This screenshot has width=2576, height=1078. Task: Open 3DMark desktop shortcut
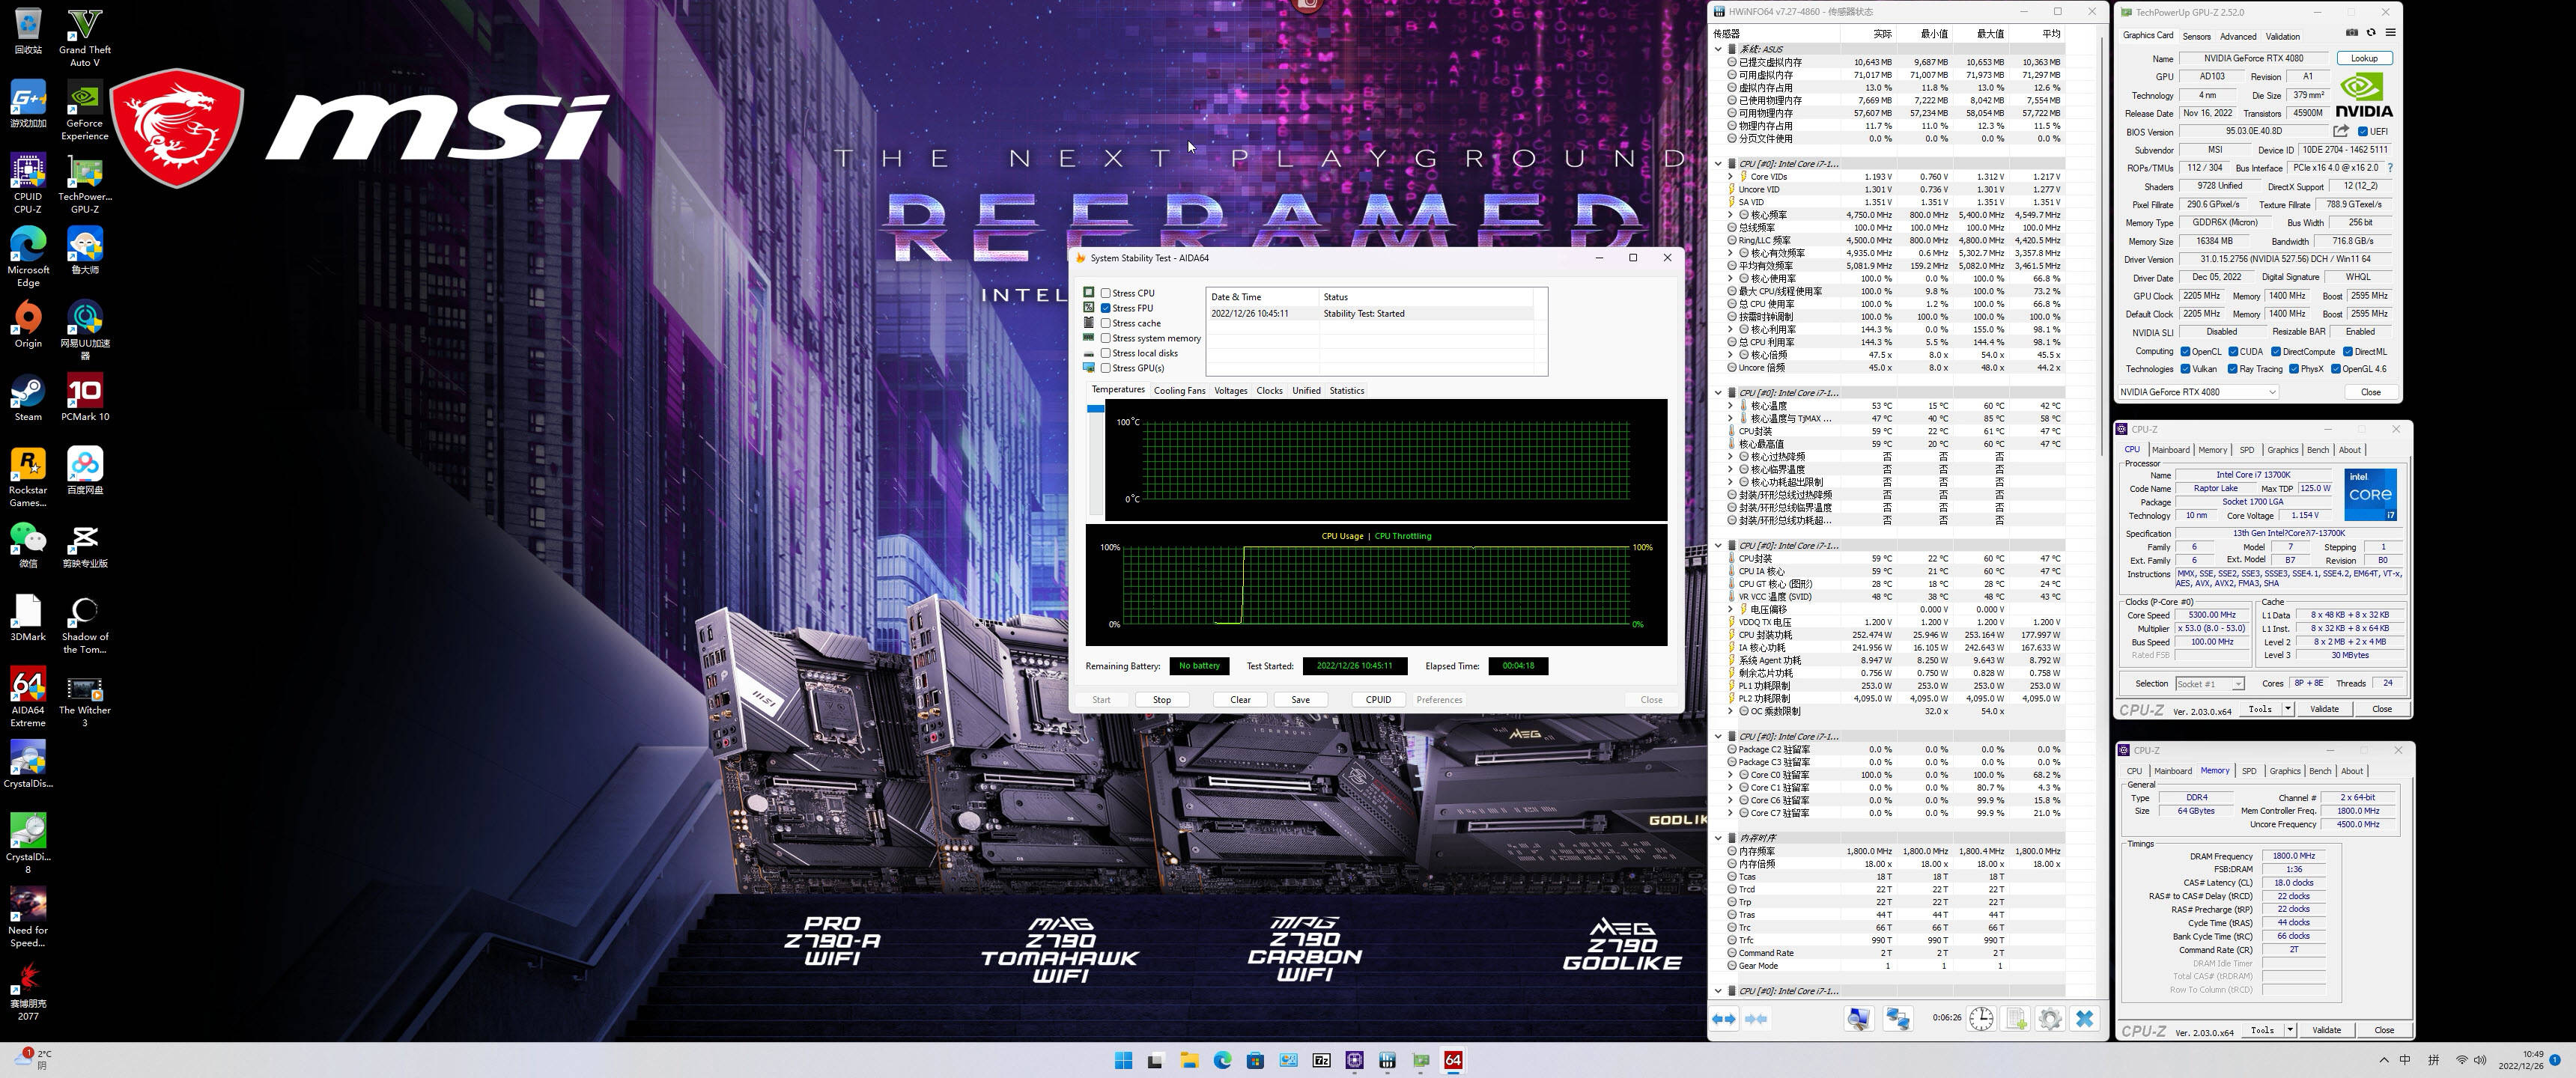tap(28, 618)
